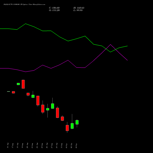Click the red 28 Aug candlestick
This screenshot has width=153, height=153.
[58, 113]
